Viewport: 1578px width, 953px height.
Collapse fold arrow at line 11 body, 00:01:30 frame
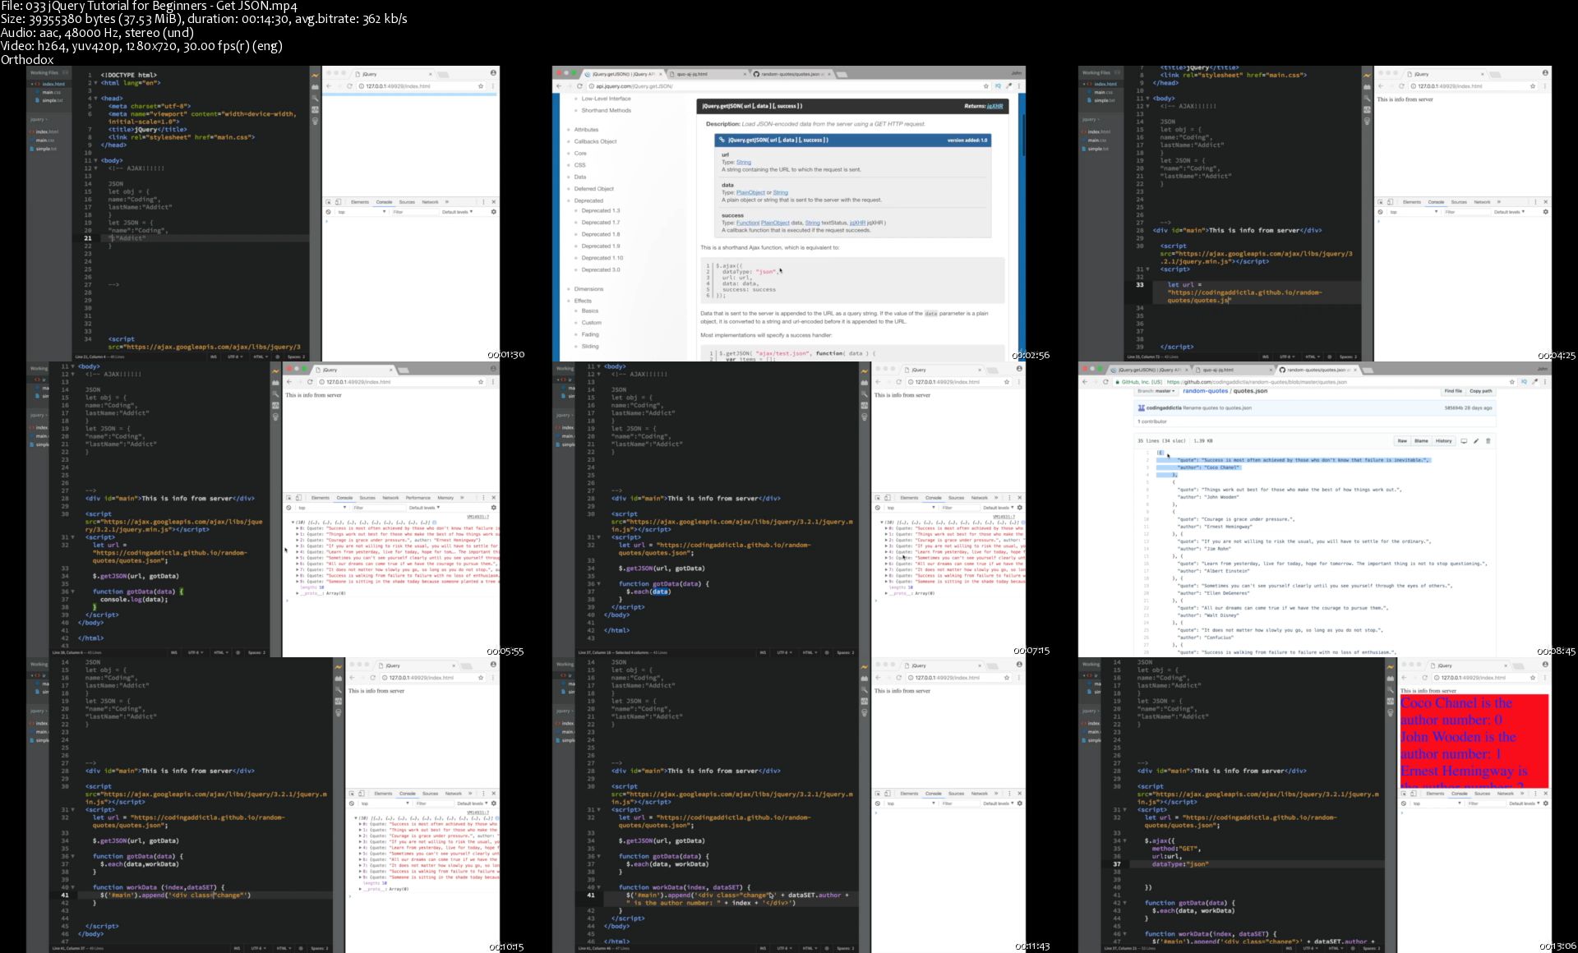point(96,160)
